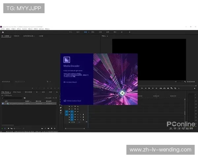Switch Project panel to list view
198x158 pixels.
tap(5, 128)
